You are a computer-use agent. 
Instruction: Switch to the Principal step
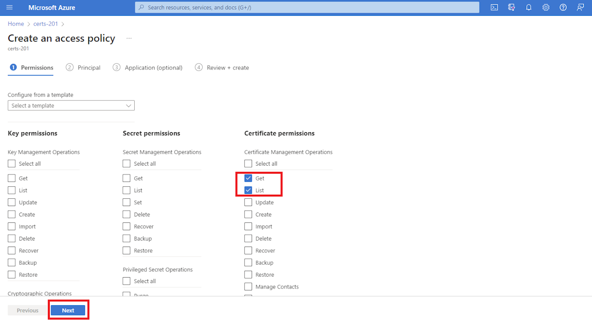pos(89,68)
